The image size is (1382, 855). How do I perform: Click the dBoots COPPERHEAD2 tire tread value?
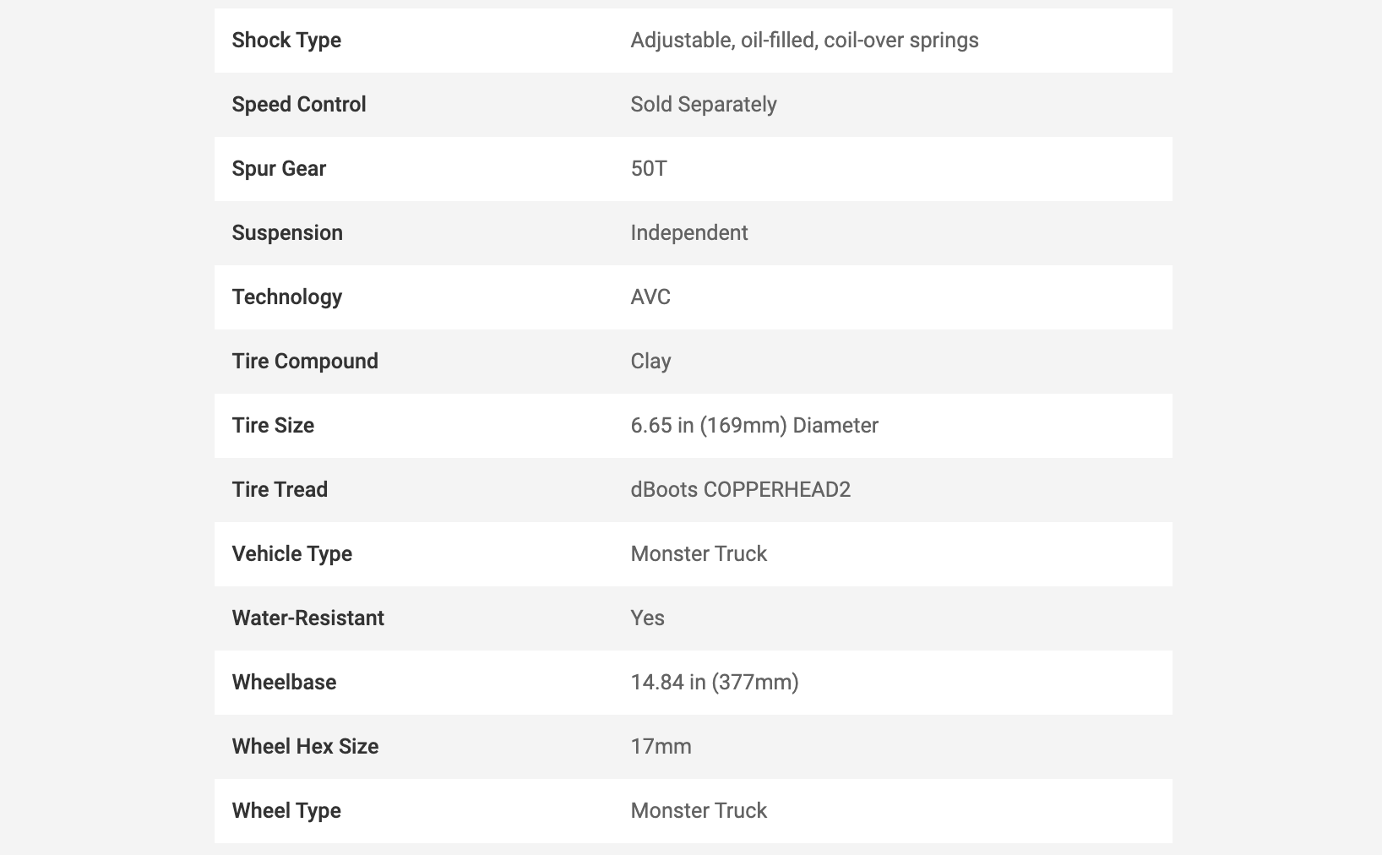pos(741,490)
